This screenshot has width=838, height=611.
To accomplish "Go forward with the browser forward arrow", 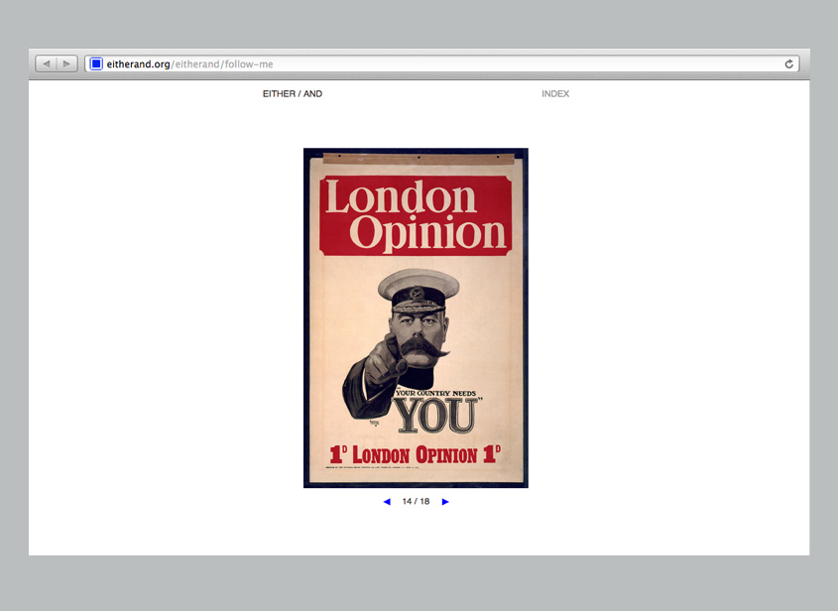I will pos(67,63).
